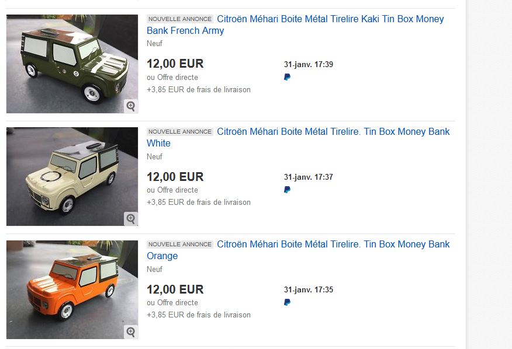Click the 12,00 EUR price of white listing

[x=175, y=177]
